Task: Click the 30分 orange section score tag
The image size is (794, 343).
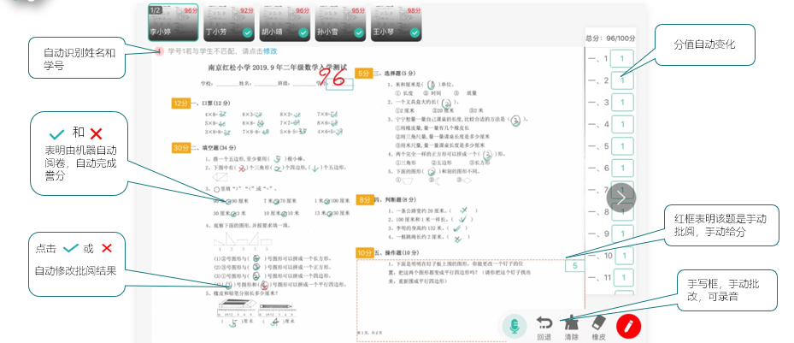Action: (x=180, y=148)
